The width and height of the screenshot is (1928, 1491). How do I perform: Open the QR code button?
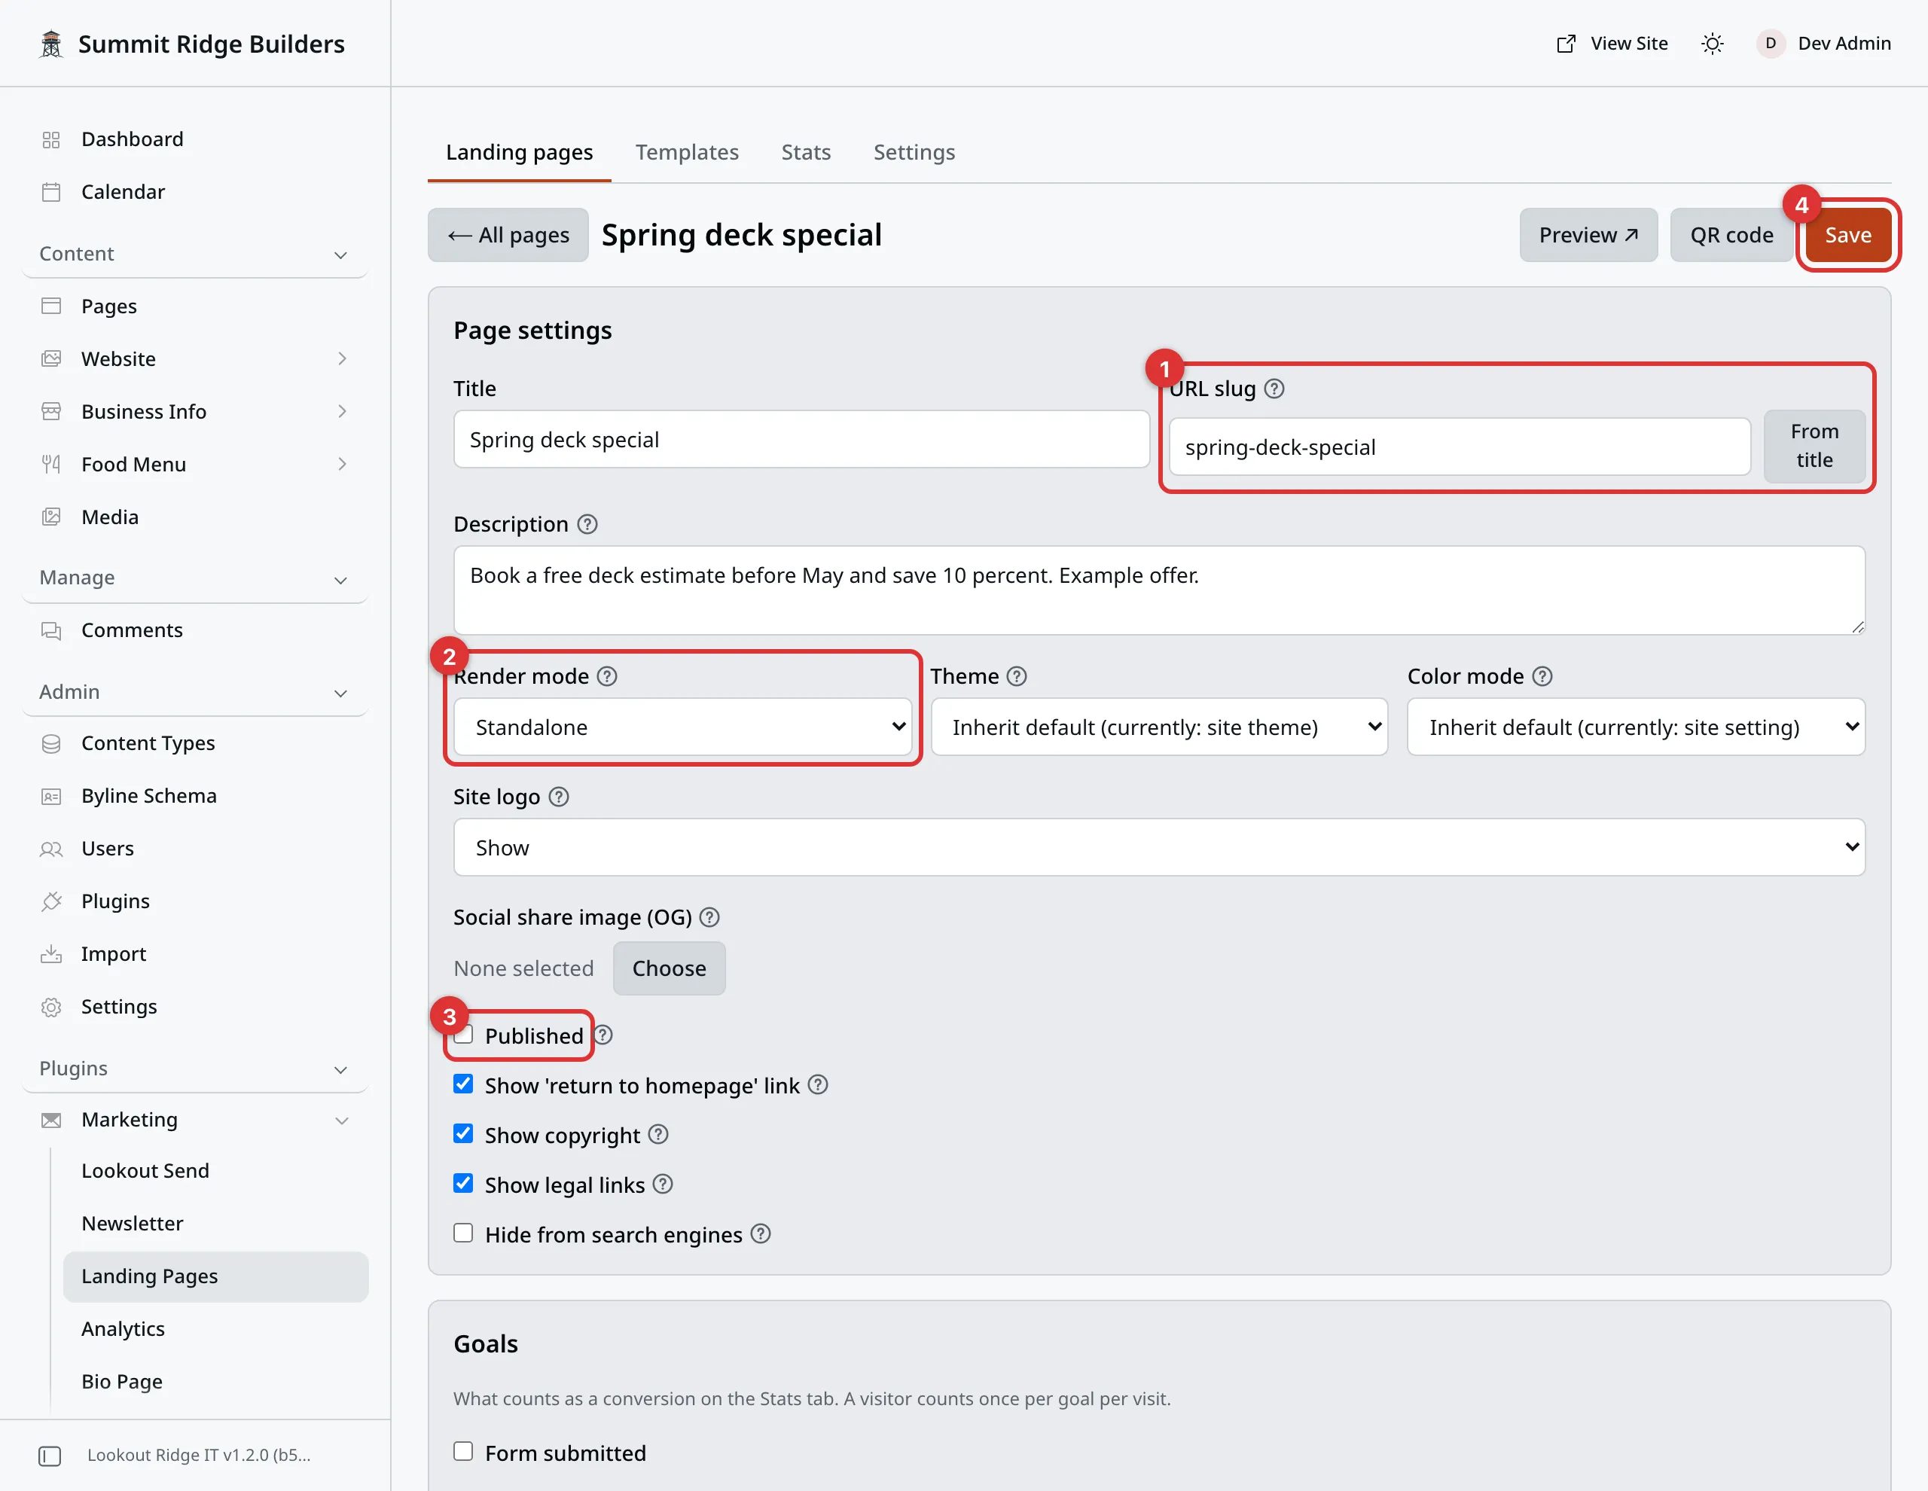click(x=1731, y=235)
